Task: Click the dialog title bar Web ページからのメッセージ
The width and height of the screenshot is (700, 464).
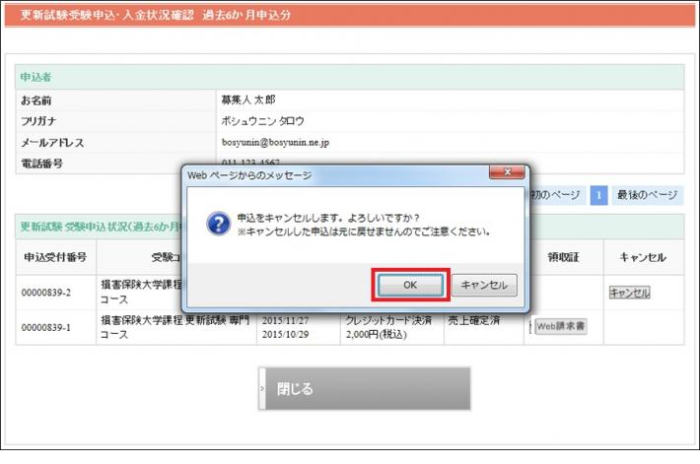Action: coord(296,174)
